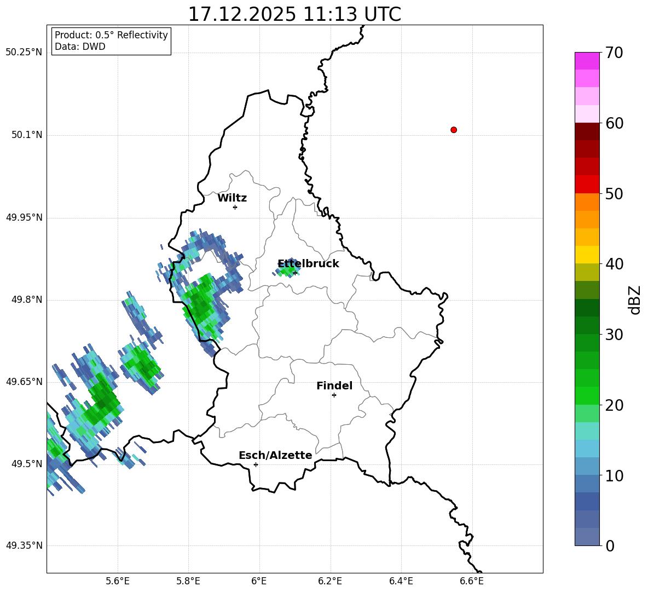648x592 pixels.
Task: Click the red radar site dot
Action: click(453, 130)
